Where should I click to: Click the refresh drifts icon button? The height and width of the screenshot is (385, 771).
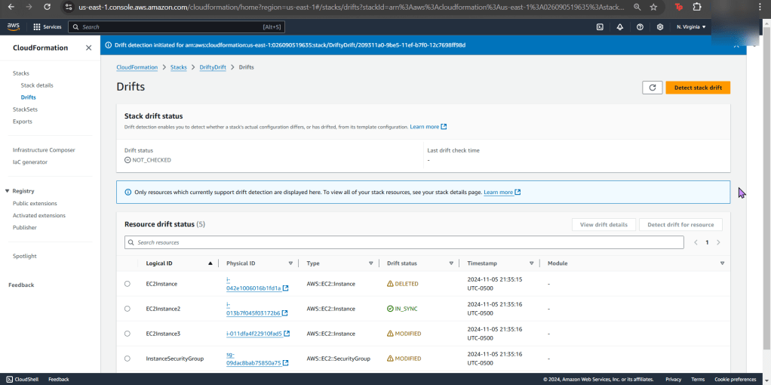click(653, 88)
